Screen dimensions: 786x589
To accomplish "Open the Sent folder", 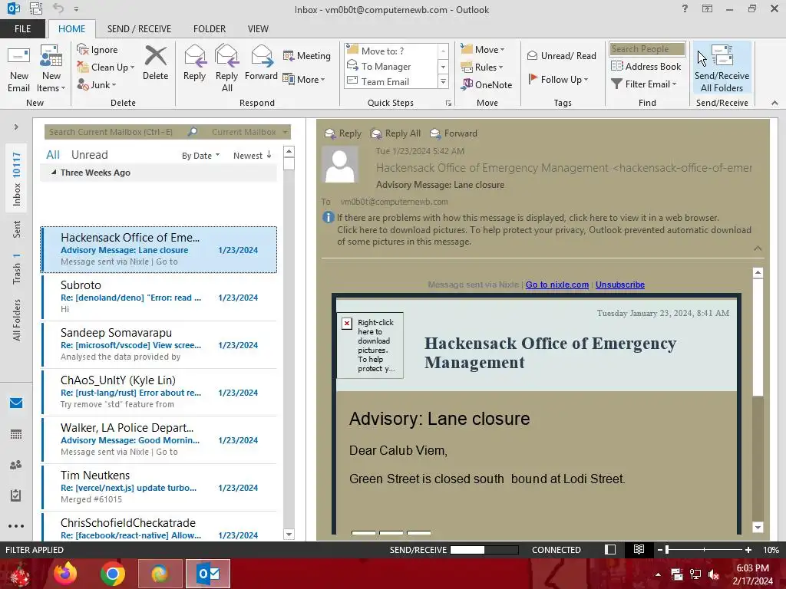I will tap(17, 229).
